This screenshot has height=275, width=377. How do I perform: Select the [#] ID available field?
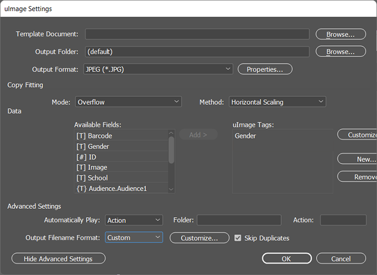pos(122,157)
